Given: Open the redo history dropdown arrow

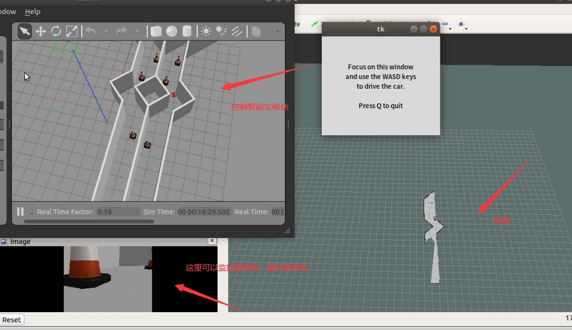Looking at the screenshot, I should click(137, 31).
